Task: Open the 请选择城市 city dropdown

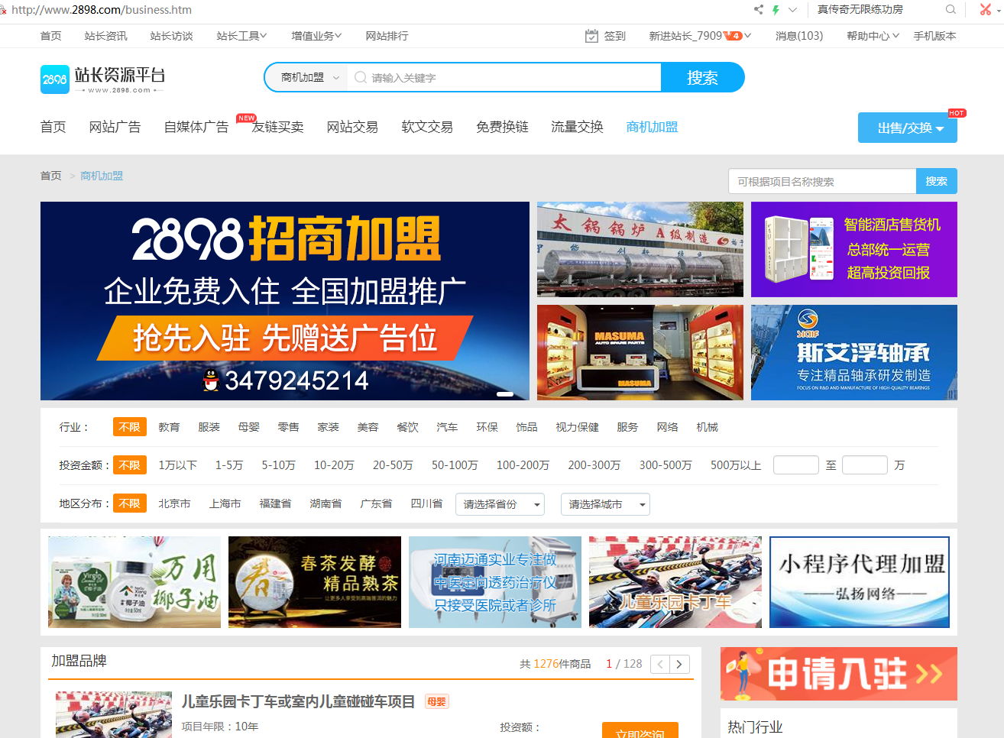Action: pyautogui.click(x=605, y=504)
